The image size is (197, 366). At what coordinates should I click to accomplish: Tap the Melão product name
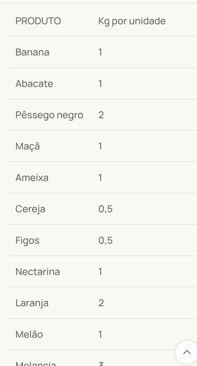(29, 334)
